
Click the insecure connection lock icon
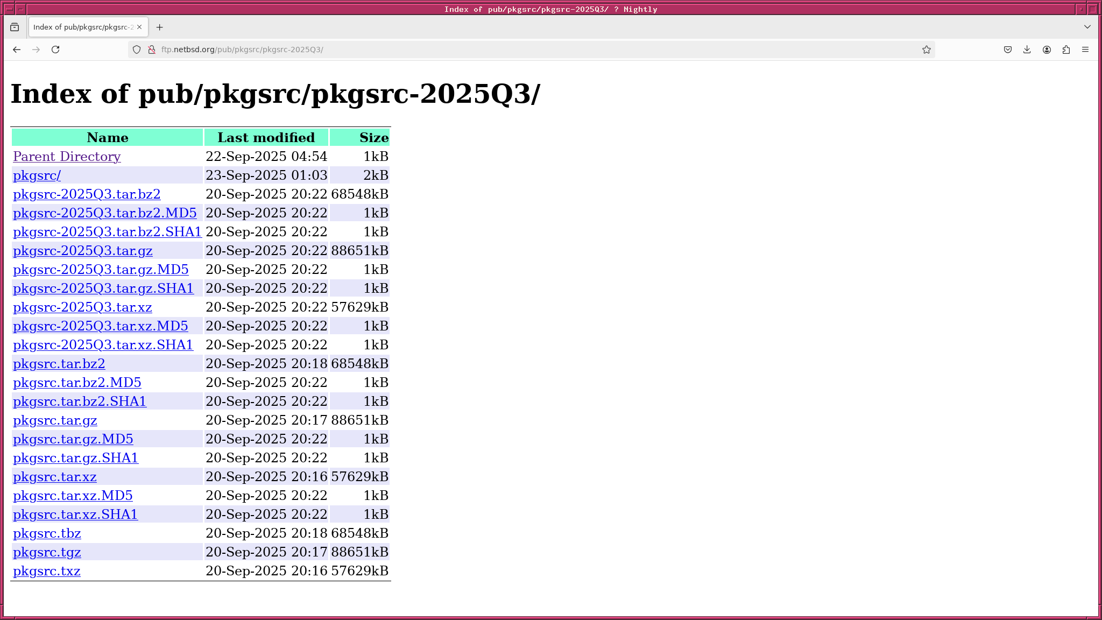tap(152, 50)
